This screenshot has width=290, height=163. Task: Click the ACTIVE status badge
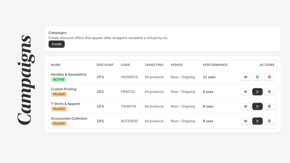(x=59, y=79)
